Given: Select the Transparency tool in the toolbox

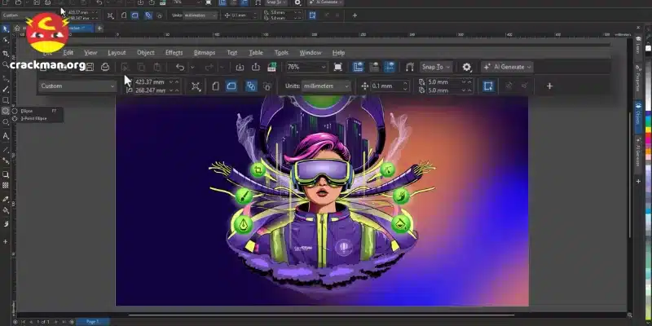Looking at the screenshot, I should point(6,185).
